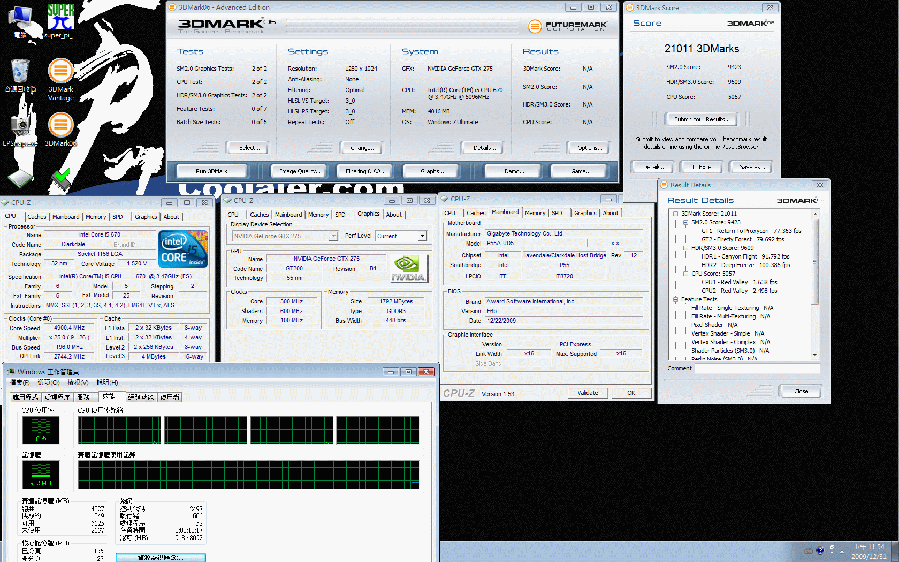Switch to the Mainboard tab in left CPU-Z
Image resolution: width=899 pixels, height=562 pixels.
(66, 217)
